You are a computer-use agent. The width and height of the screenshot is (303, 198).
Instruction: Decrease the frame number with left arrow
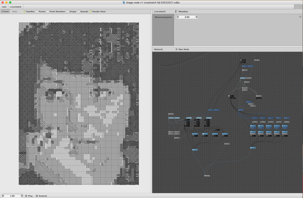pyautogui.click(x=3, y=195)
